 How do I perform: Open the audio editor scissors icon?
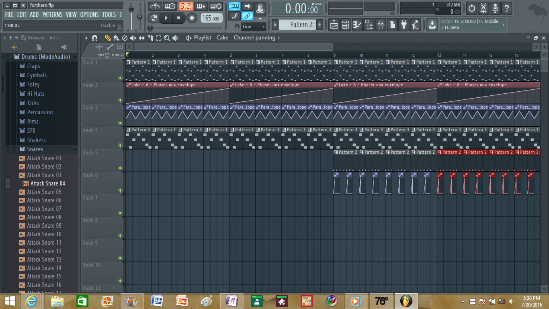[483, 8]
